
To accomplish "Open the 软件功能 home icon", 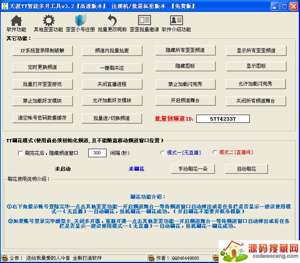I will (x=16, y=21).
